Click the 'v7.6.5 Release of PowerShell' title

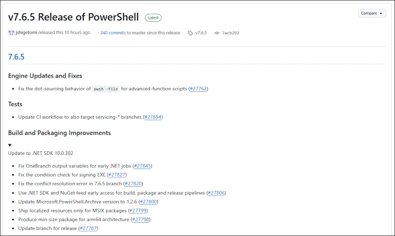pos(73,17)
